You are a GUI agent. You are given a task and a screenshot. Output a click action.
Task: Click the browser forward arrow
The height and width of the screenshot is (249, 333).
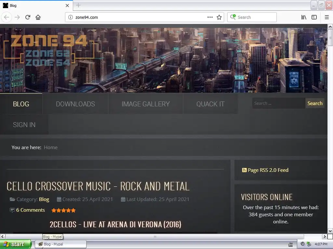coord(17,17)
